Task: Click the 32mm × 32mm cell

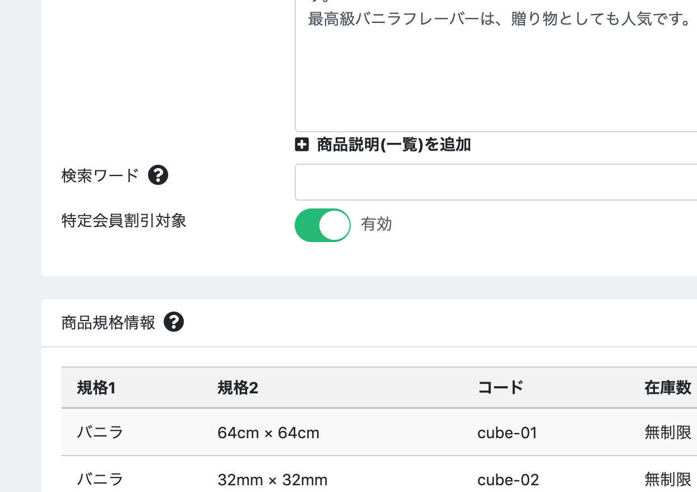Action: point(272,480)
